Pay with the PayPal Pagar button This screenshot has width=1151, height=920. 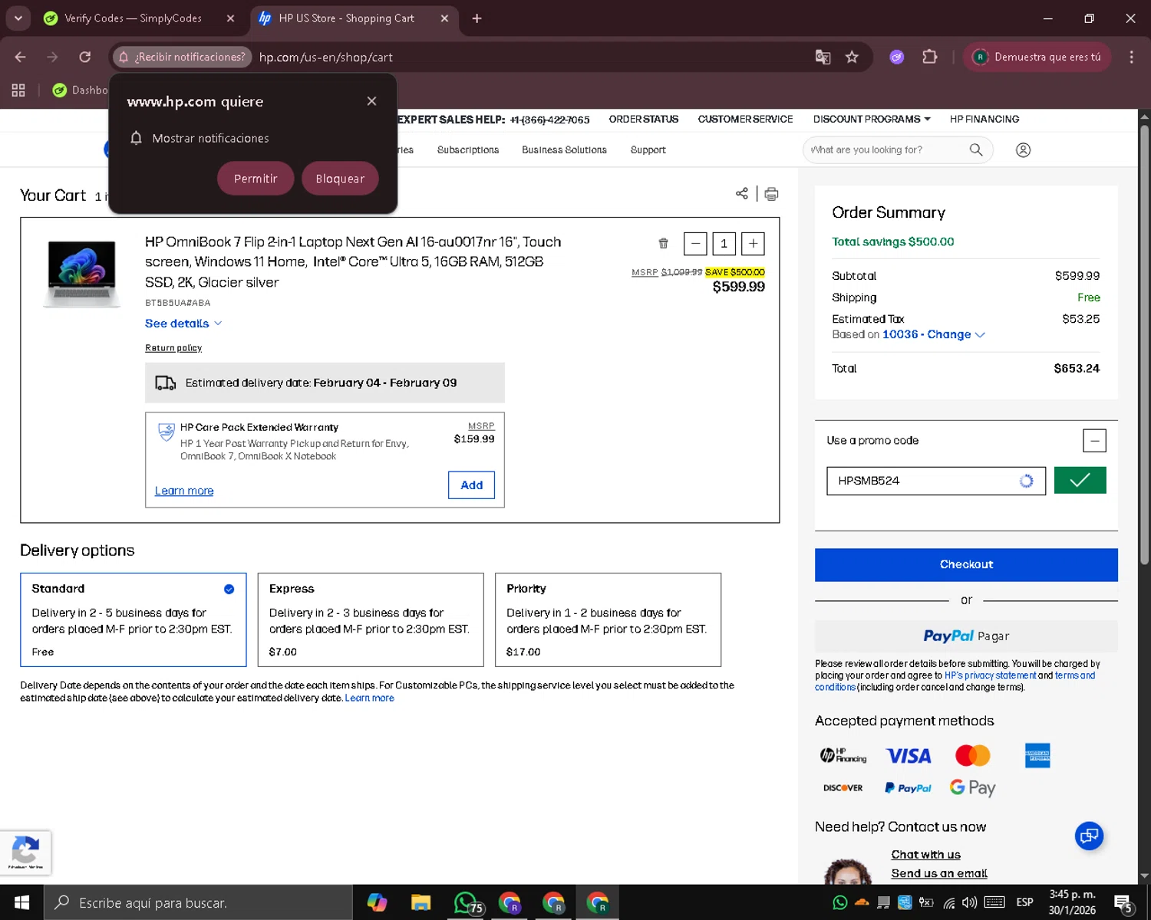(x=966, y=636)
